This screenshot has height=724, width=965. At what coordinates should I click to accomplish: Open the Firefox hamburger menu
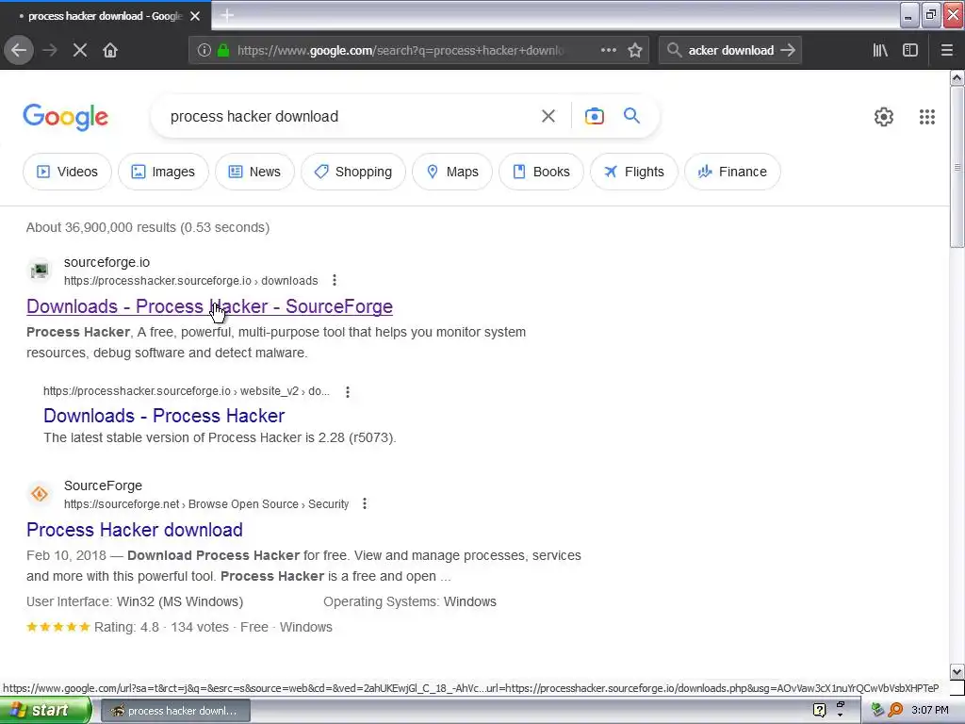coord(947,51)
